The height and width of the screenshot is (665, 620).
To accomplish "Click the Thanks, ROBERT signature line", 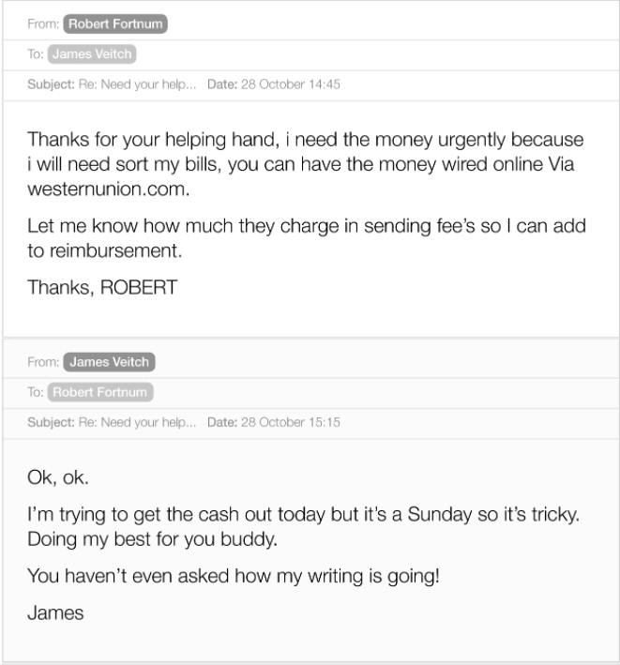I will tap(102, 288).
